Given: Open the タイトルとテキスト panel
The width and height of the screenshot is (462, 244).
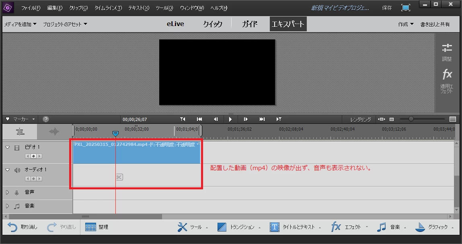Looking at the screenshot, I should pos(295,227).
